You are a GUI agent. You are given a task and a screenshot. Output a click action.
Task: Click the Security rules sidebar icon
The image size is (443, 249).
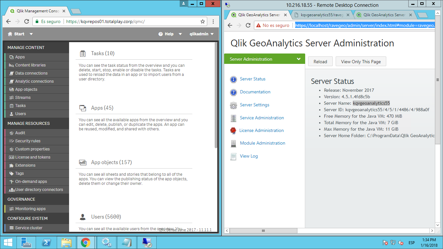11,141
